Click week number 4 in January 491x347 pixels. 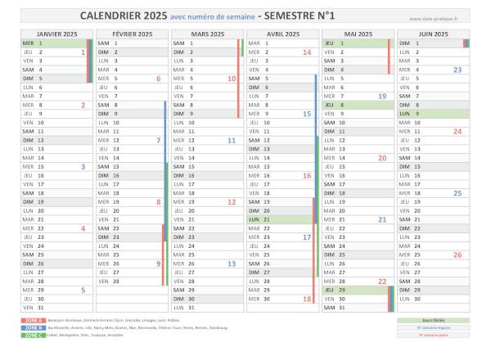tap(83, 228)
